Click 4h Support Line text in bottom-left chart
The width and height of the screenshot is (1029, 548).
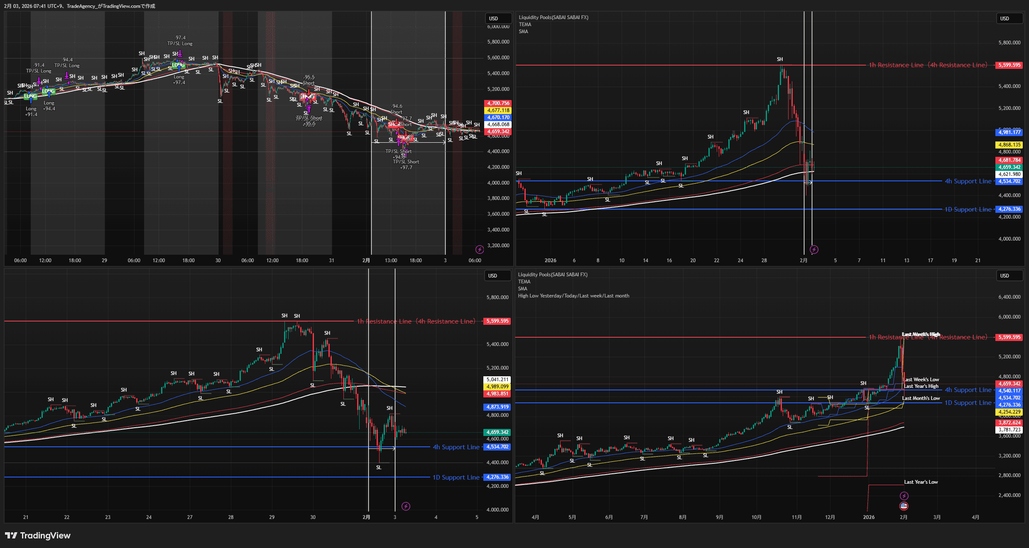(456, 447)
